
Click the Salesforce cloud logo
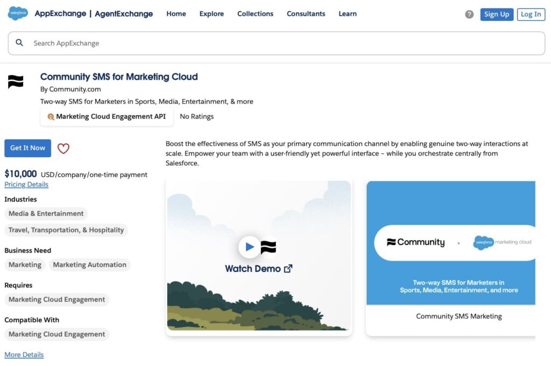18,13
